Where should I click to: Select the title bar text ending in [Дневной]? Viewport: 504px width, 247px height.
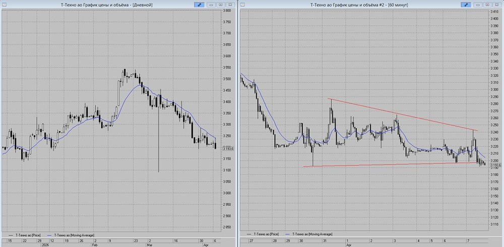[106, 5]
